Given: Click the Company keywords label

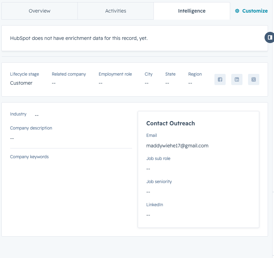Looking at the screenshot, I should coord(29,157).
